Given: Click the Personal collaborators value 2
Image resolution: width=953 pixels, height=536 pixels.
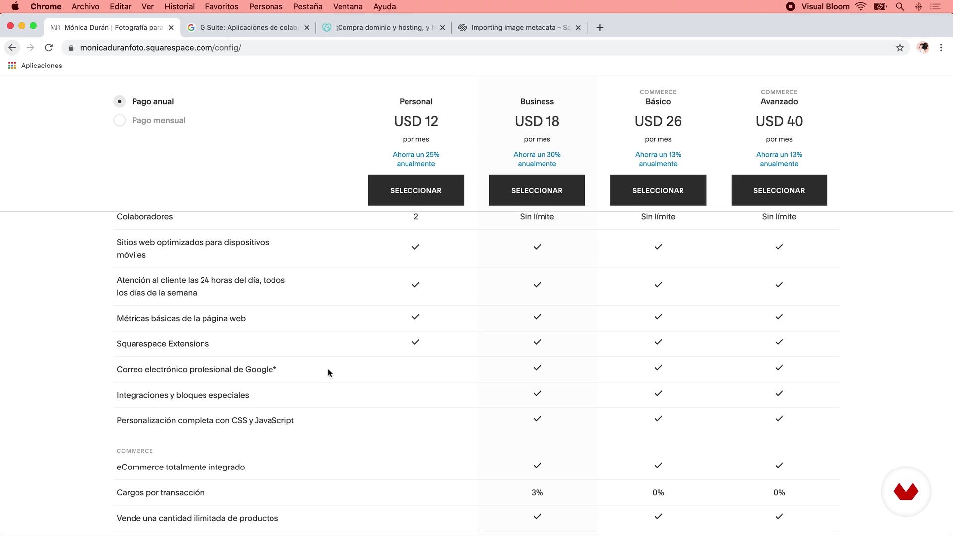Looking at the screenshot, I should [416, 217].
